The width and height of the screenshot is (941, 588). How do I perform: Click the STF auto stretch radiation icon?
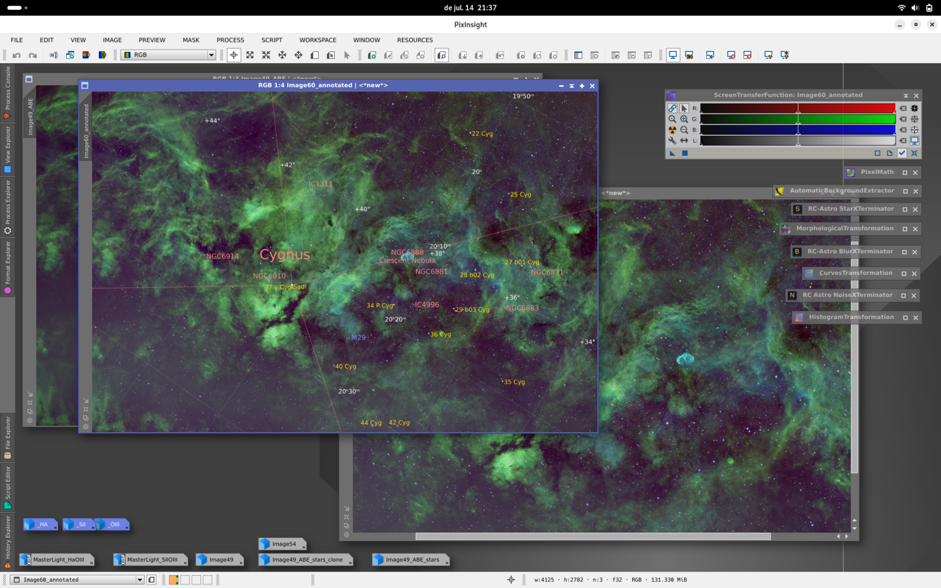tap(672, 130)
